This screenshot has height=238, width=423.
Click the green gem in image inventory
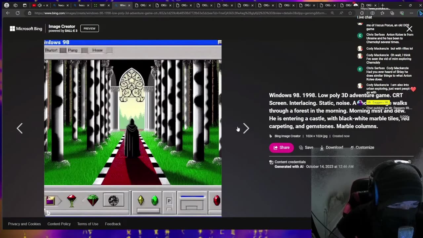pos(154,200)
